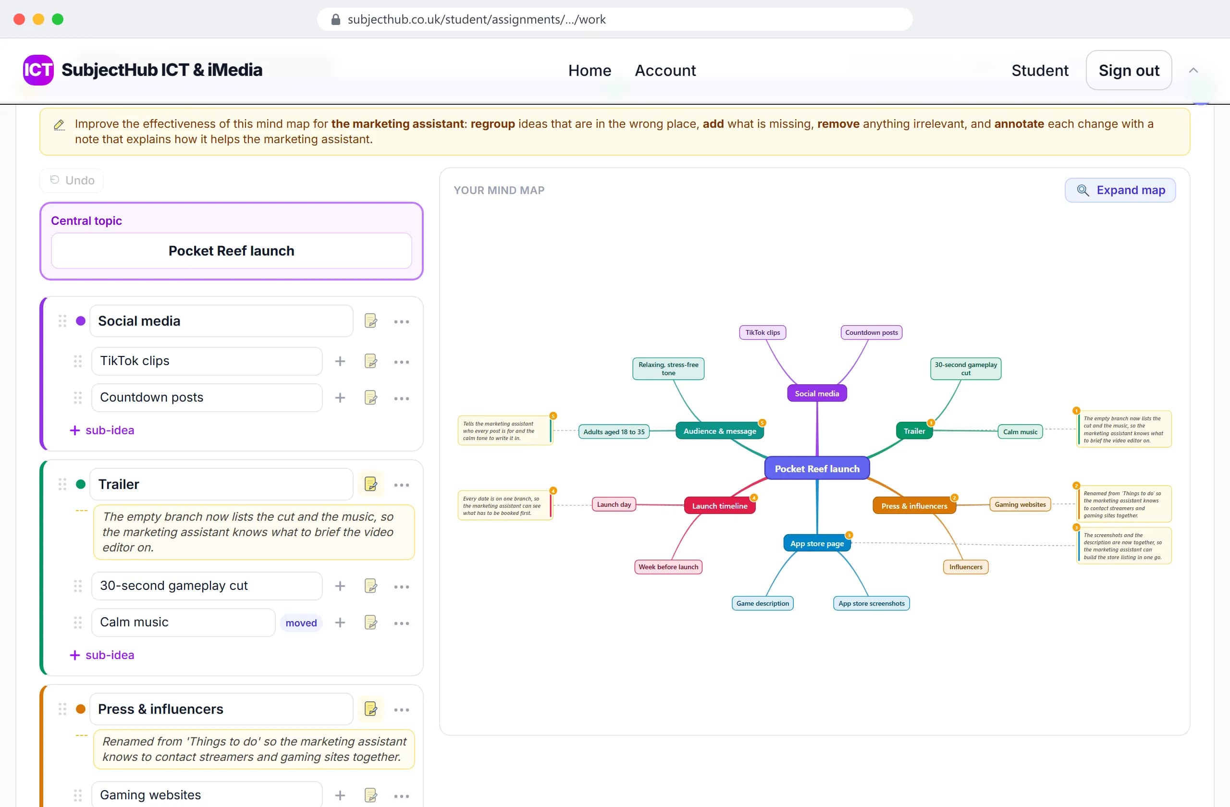Add a sub-idea to Social media branch

tap(102, 430)
